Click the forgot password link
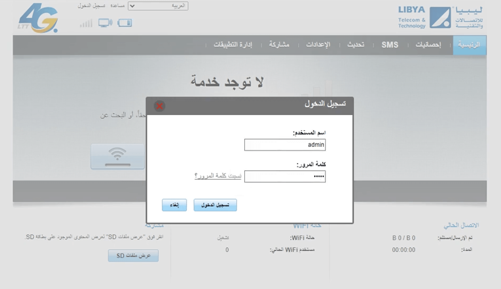Image resolution: width=501 pixels, height=289 pixels. [218, 176]
